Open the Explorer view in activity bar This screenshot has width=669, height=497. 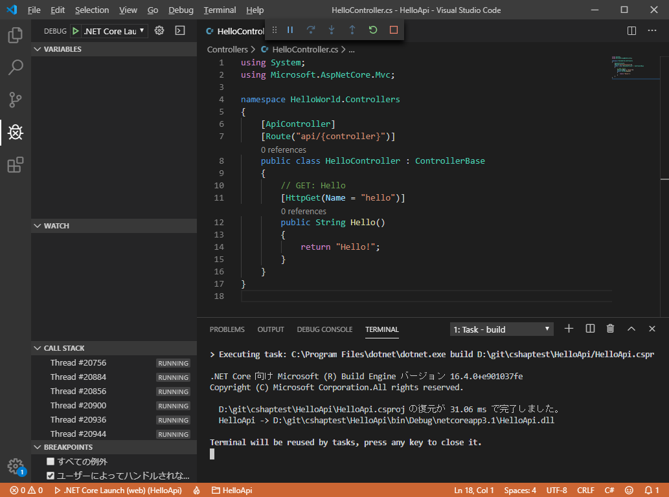[x=16, y=35]
